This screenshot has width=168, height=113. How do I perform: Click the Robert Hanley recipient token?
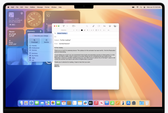point(62,33)
